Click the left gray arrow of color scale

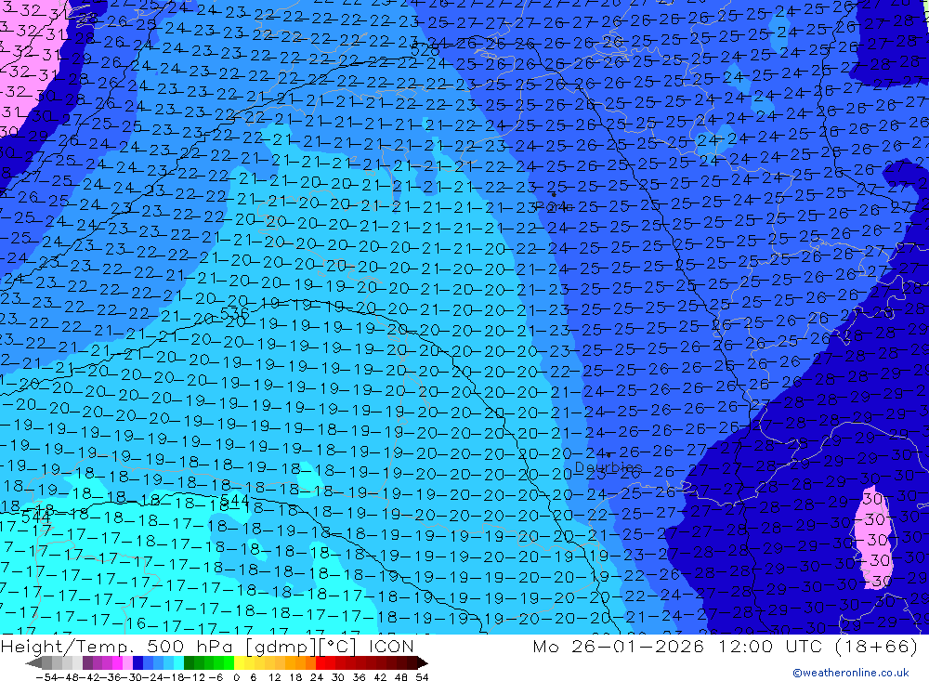tap(33, 662)
